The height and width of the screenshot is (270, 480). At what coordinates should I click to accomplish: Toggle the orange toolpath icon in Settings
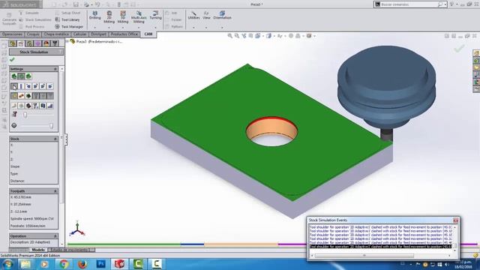point(21,96)
